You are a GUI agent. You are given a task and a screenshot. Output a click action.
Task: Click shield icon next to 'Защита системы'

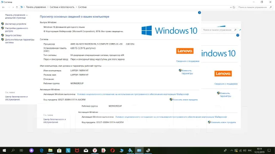tap(3, 35)
